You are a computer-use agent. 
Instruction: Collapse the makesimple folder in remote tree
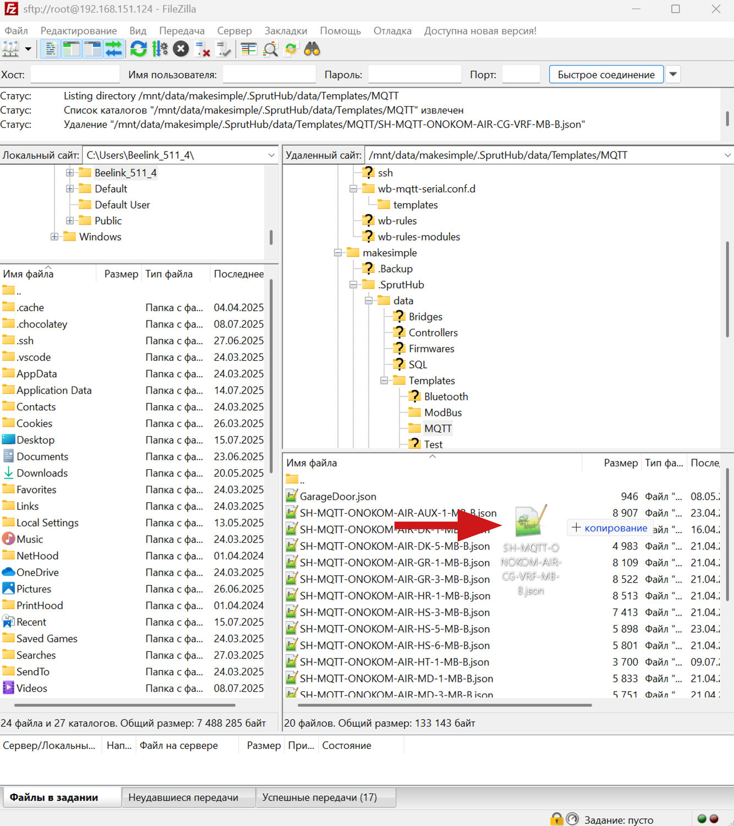point(338,253)
